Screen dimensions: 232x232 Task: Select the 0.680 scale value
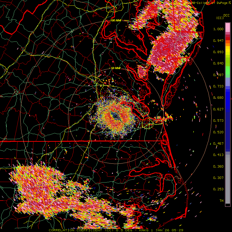click(218, 98)
